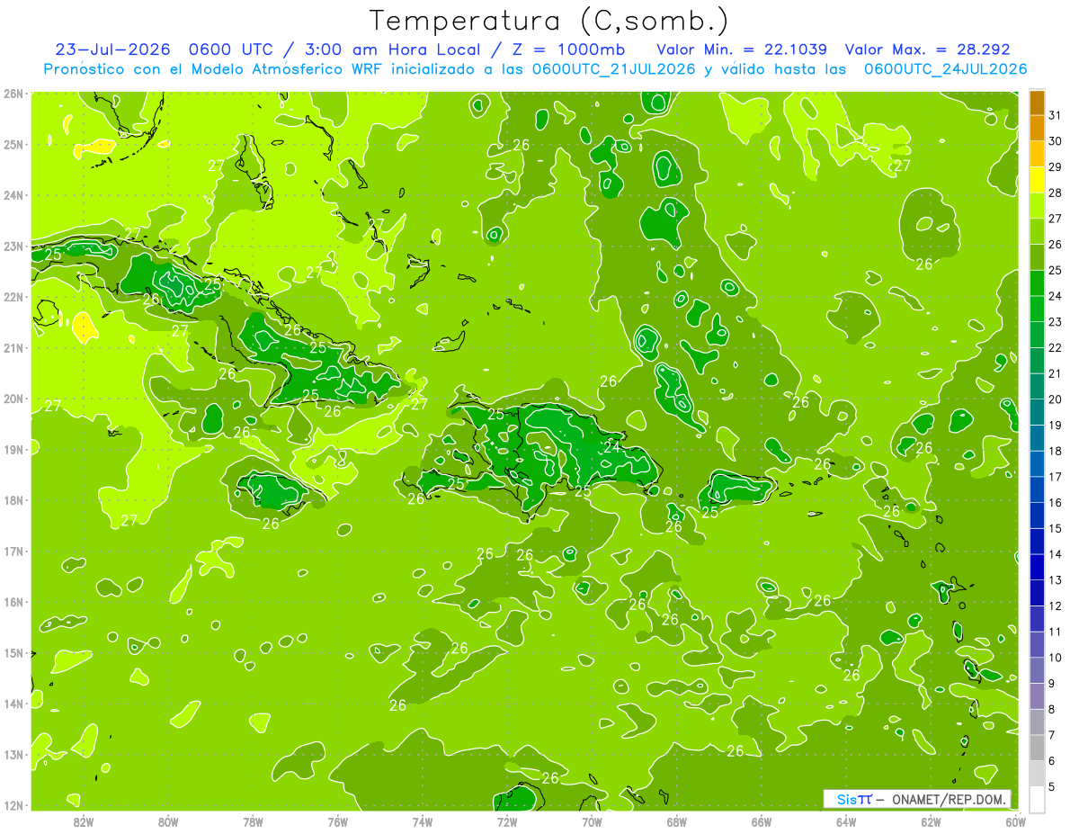Click the latitude axis label "15N"

tap(13, 653)
